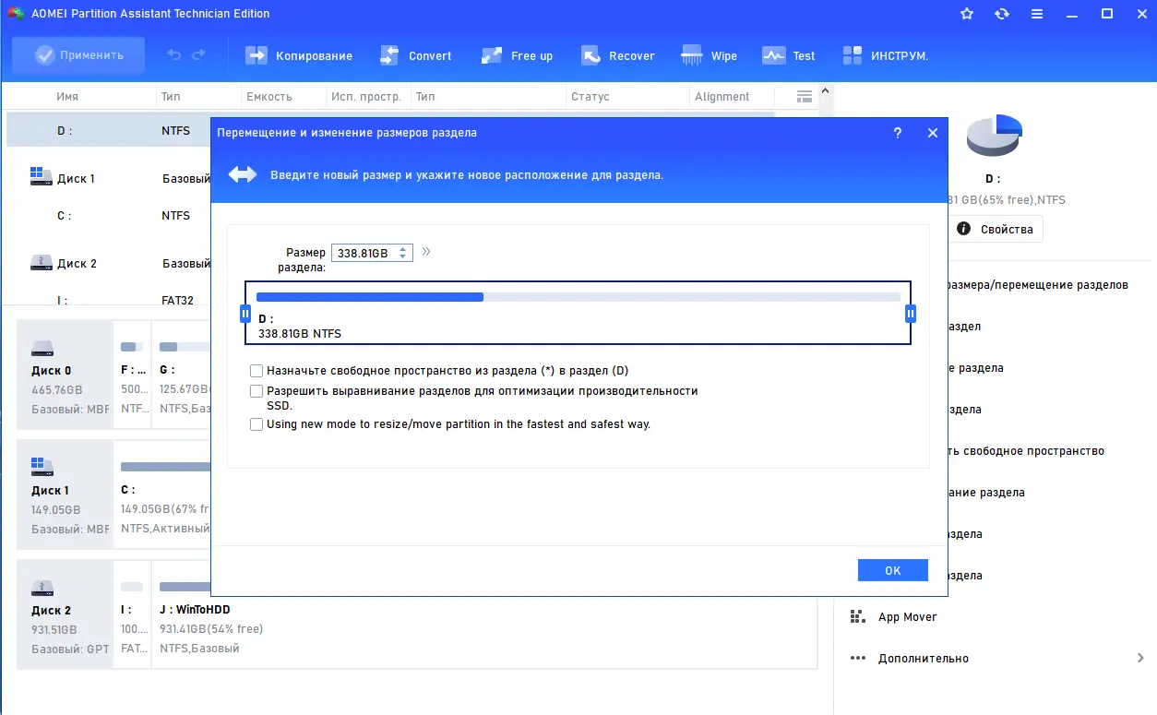
Task: Minimize the AOMEI window
Action: [1072, 14]
